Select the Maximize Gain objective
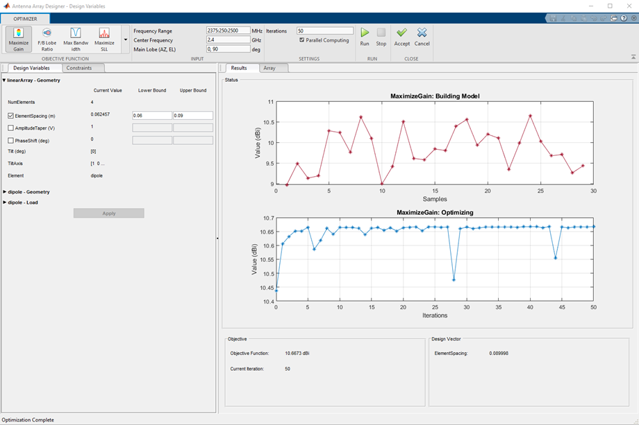Viewport: 639px width, 425px height. (x=19, y=40)
